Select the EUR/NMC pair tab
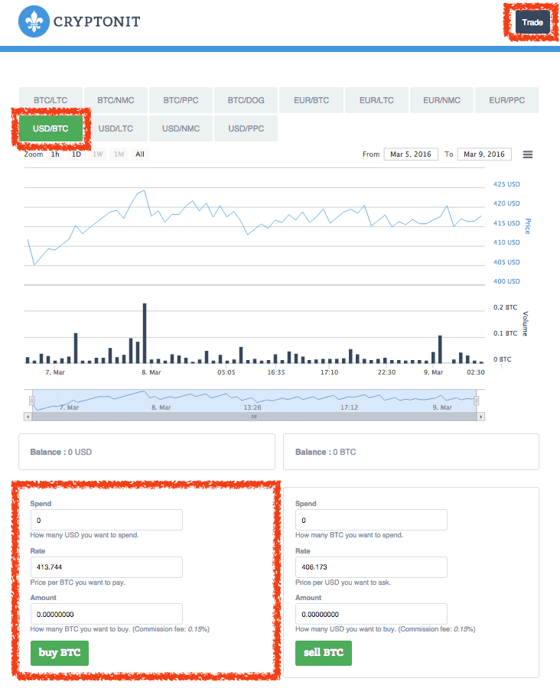The image size is (560, 688). pos(442,100)
